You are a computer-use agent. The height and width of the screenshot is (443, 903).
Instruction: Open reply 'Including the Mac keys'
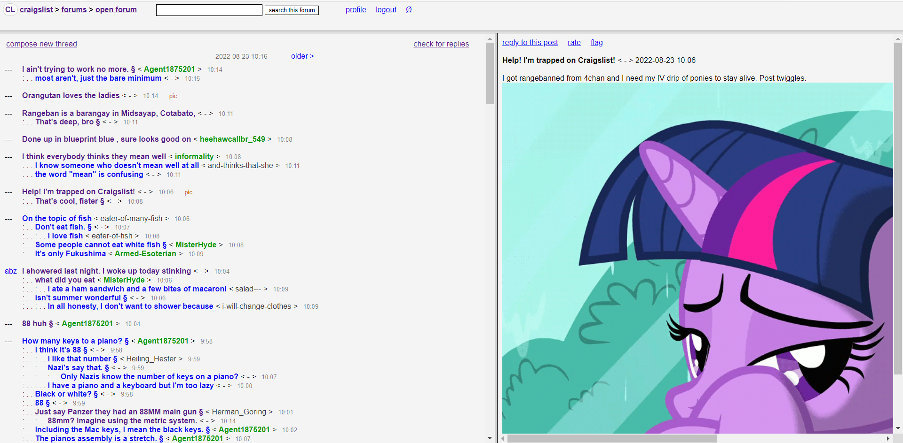click(x=123, y=429)
